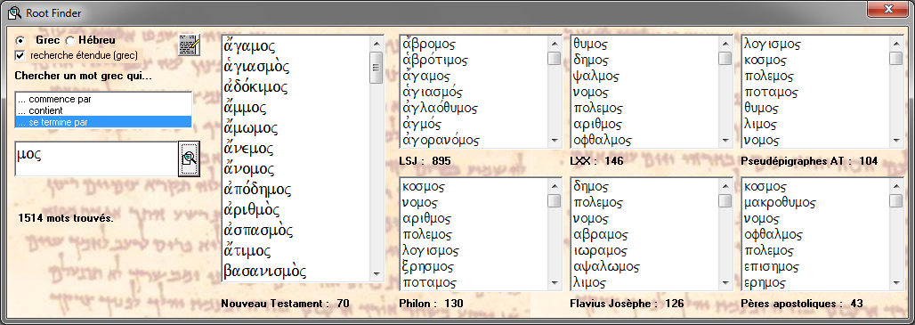Choose the '... contient' option

click(x=103, y=110)
